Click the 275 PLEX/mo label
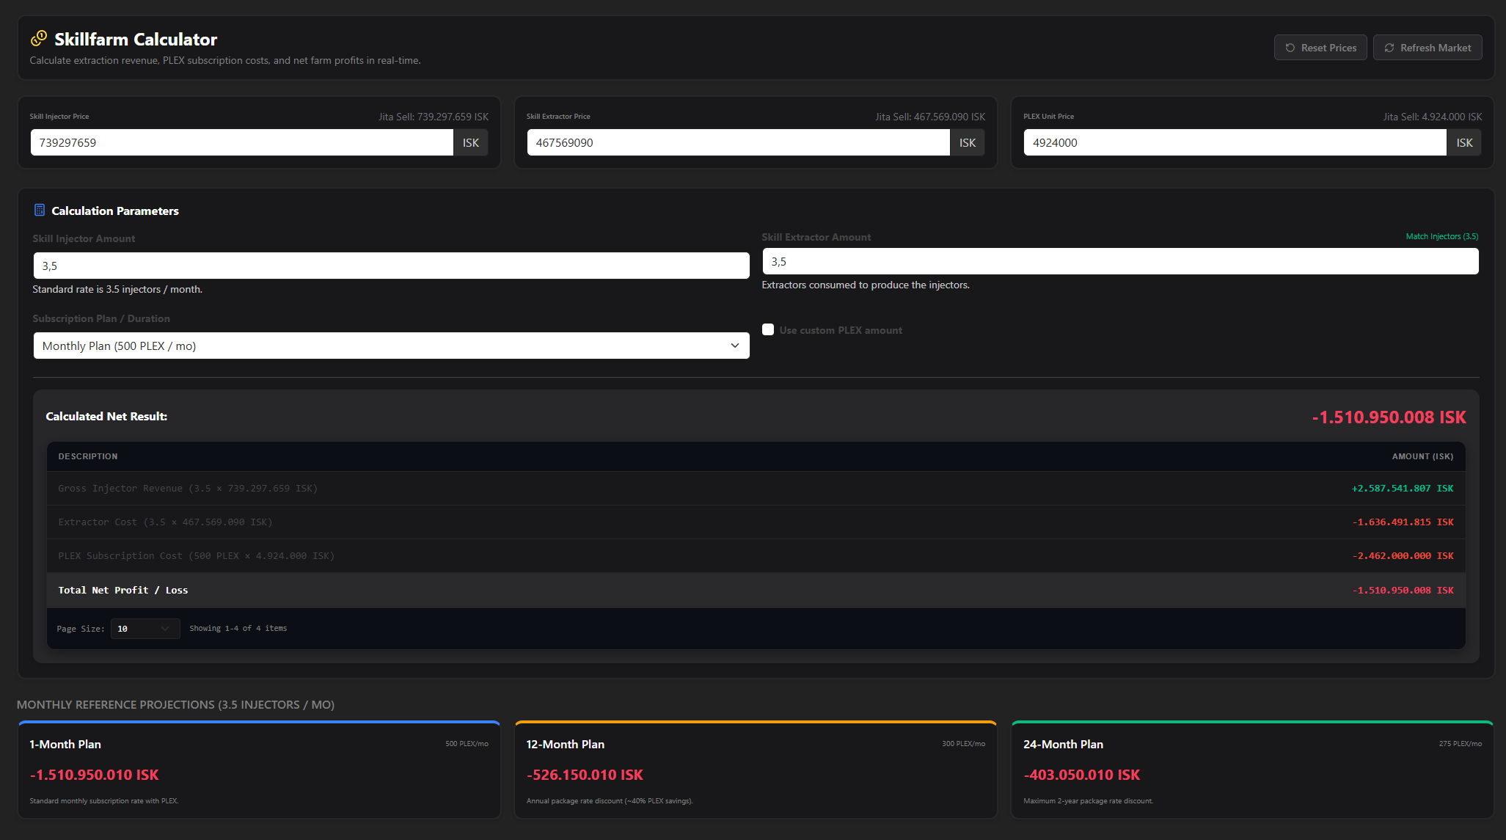 (1460, 744)
